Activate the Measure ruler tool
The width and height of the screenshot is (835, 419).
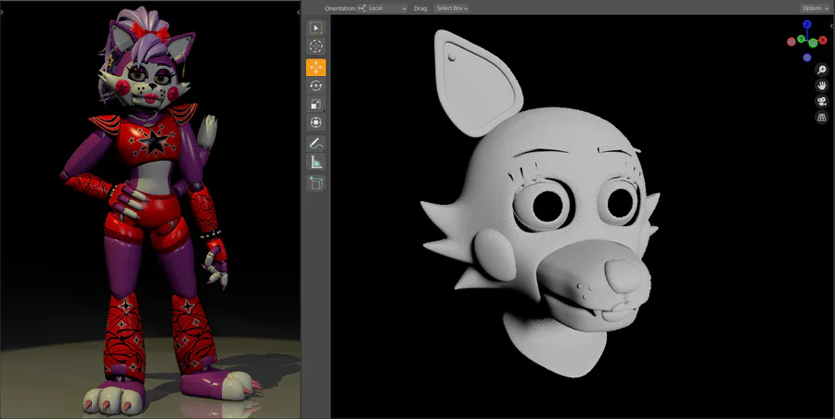(x=316, y=162)
